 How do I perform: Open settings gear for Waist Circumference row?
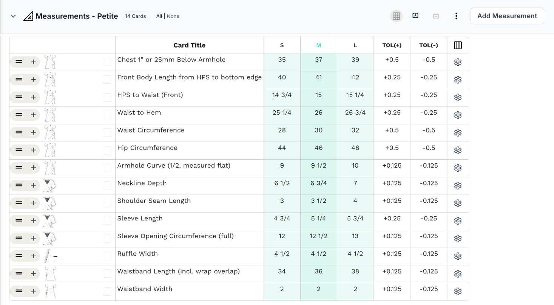[458, 133]
